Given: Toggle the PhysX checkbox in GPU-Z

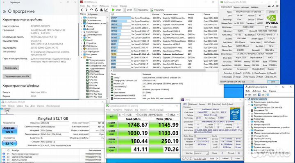Looking at the screenshot, I should tap(256, 77).
